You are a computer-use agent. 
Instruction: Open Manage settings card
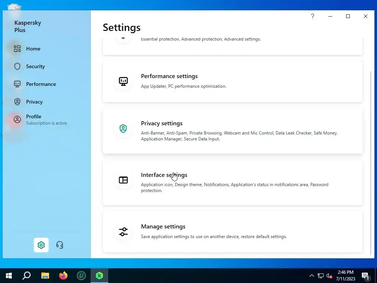coord(233,232)
